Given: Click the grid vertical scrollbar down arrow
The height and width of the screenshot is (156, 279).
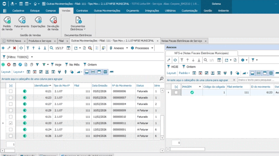Looking at the screenshot, I should click(x=162, y=138).
